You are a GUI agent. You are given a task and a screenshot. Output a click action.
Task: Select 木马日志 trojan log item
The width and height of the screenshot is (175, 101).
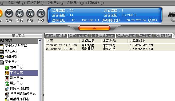tap(16, 72)
